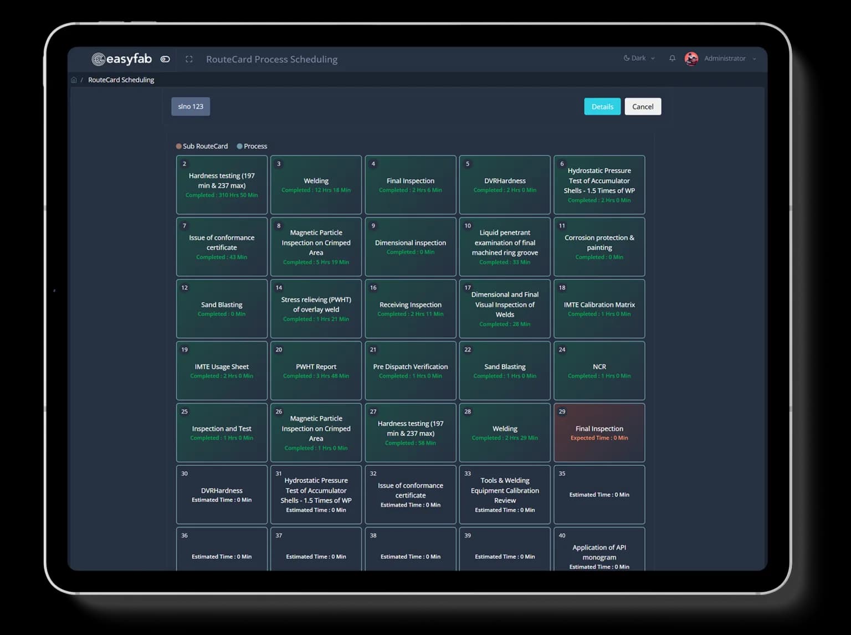Viewport: 851px width, 635px height.
Task: Toggle the sidebar switch next to logo
Action: pos(165,59)
